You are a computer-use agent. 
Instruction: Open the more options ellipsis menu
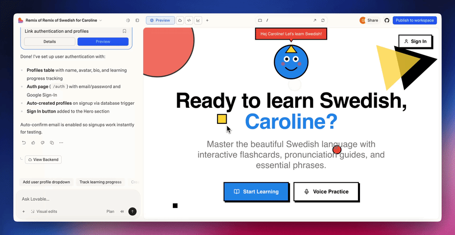(x=61, y=143)
